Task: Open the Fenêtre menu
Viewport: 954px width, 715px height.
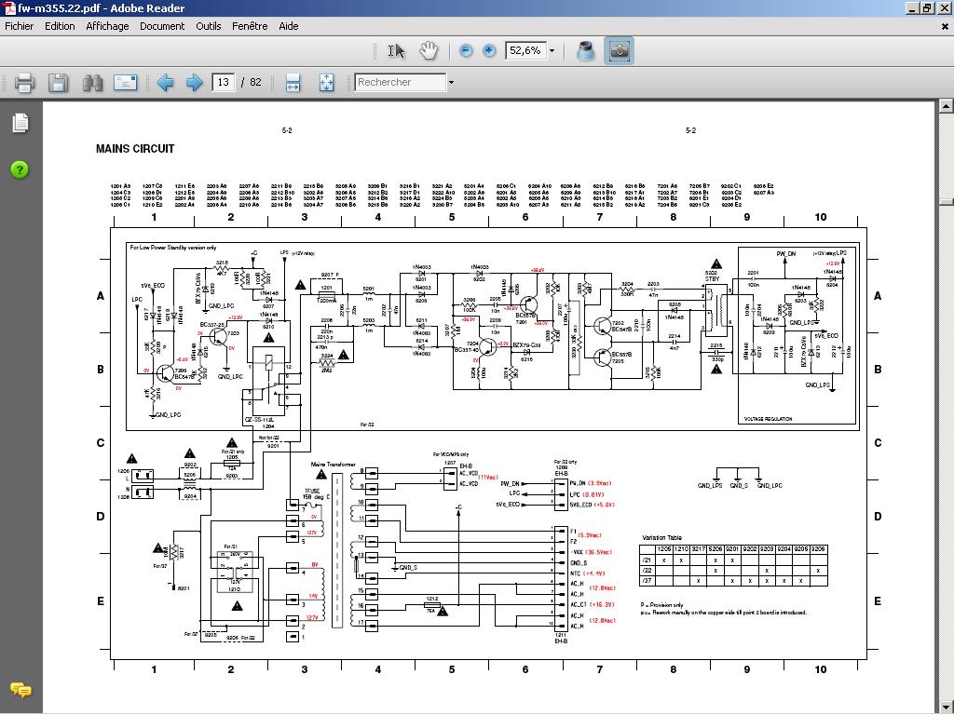Action: 250,26
